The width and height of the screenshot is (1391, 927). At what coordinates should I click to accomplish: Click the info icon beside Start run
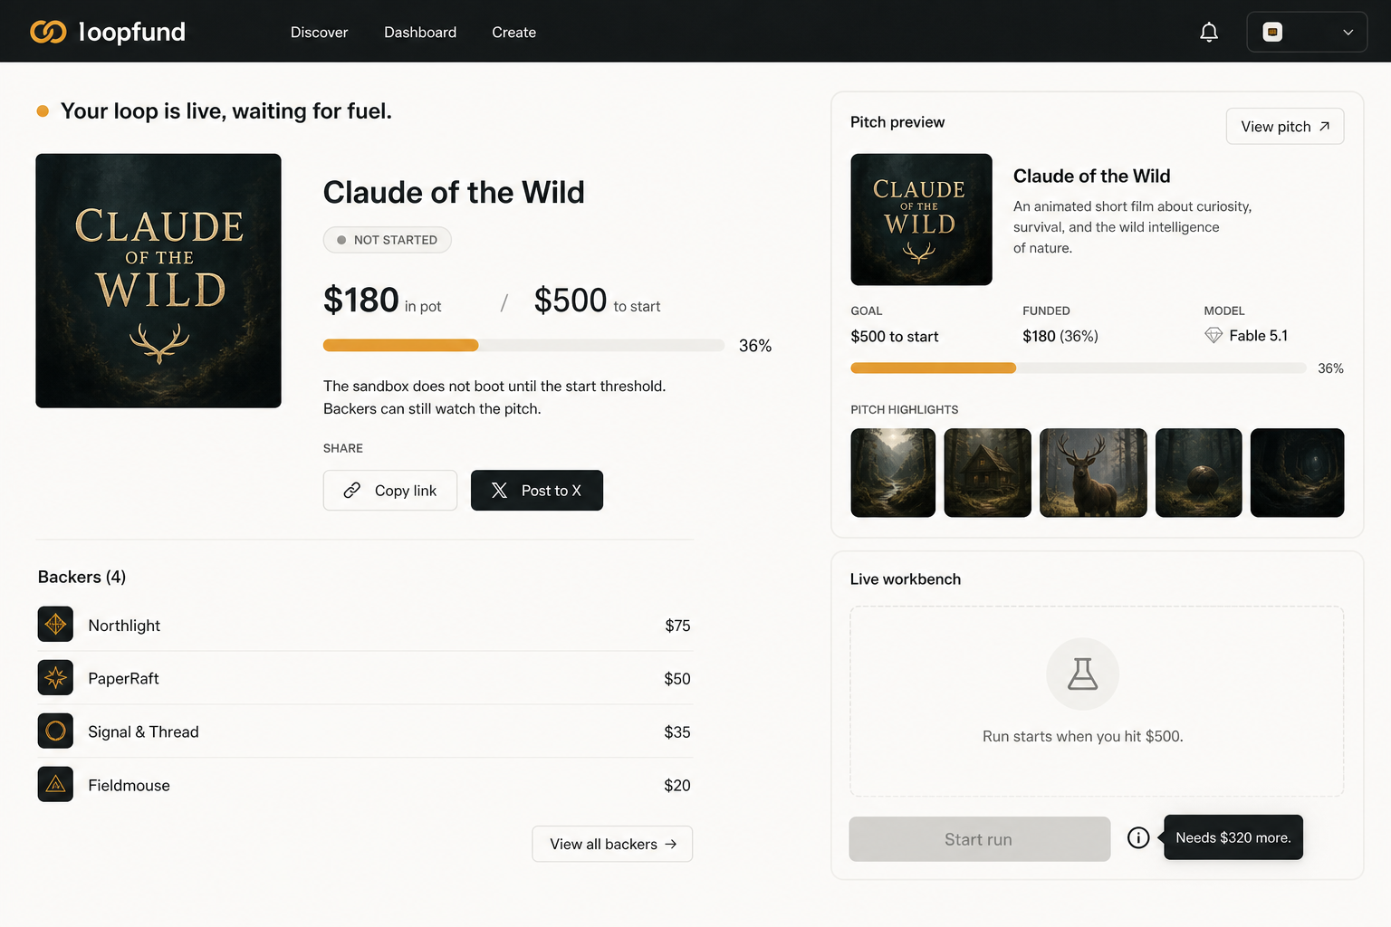[1138, 838]
